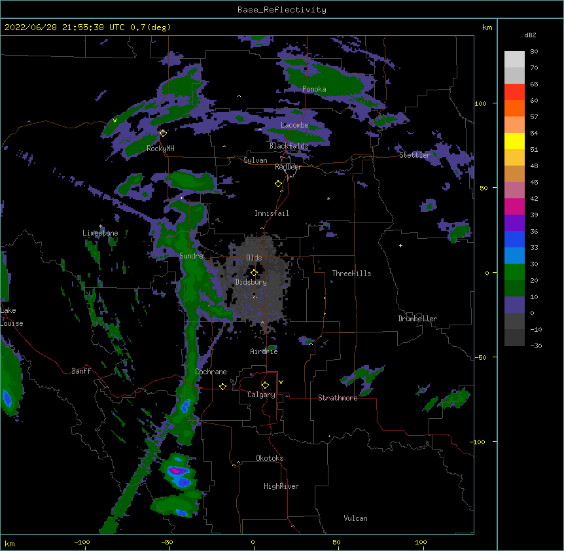564x551 pixels.
Task: Click the Stettler label
Action: pos(415,155)
